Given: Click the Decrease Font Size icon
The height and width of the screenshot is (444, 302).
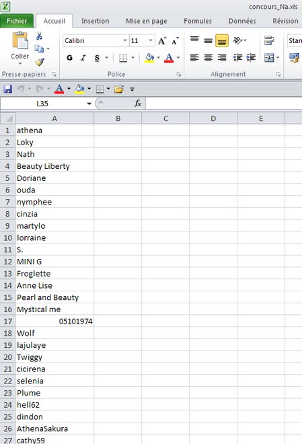Looking at the screenshot, I should (175, 41).
